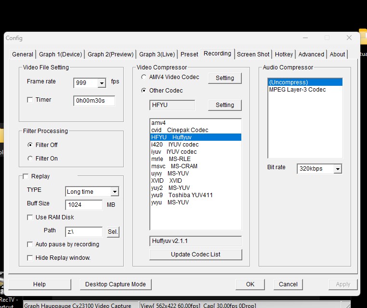Open the Bit rate dropdown
Screen dimensions: 367x308
coord(338,169)
